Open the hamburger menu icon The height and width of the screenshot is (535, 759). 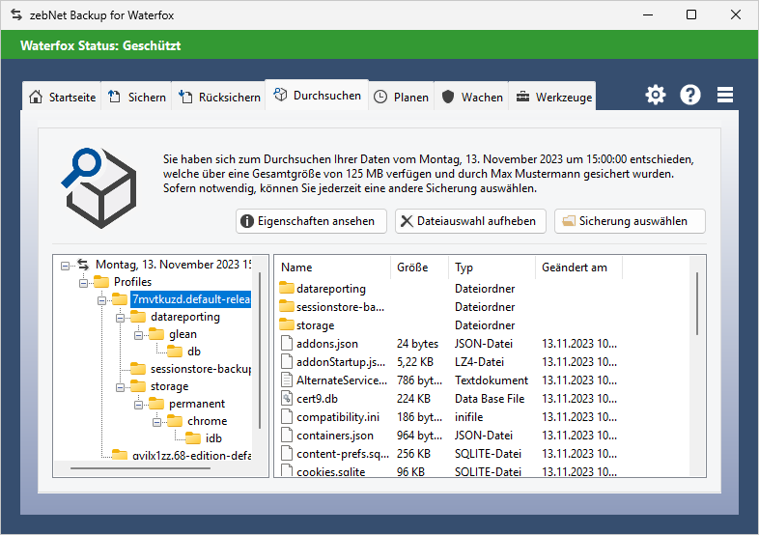pyautogui.click(x=724, y=95)
